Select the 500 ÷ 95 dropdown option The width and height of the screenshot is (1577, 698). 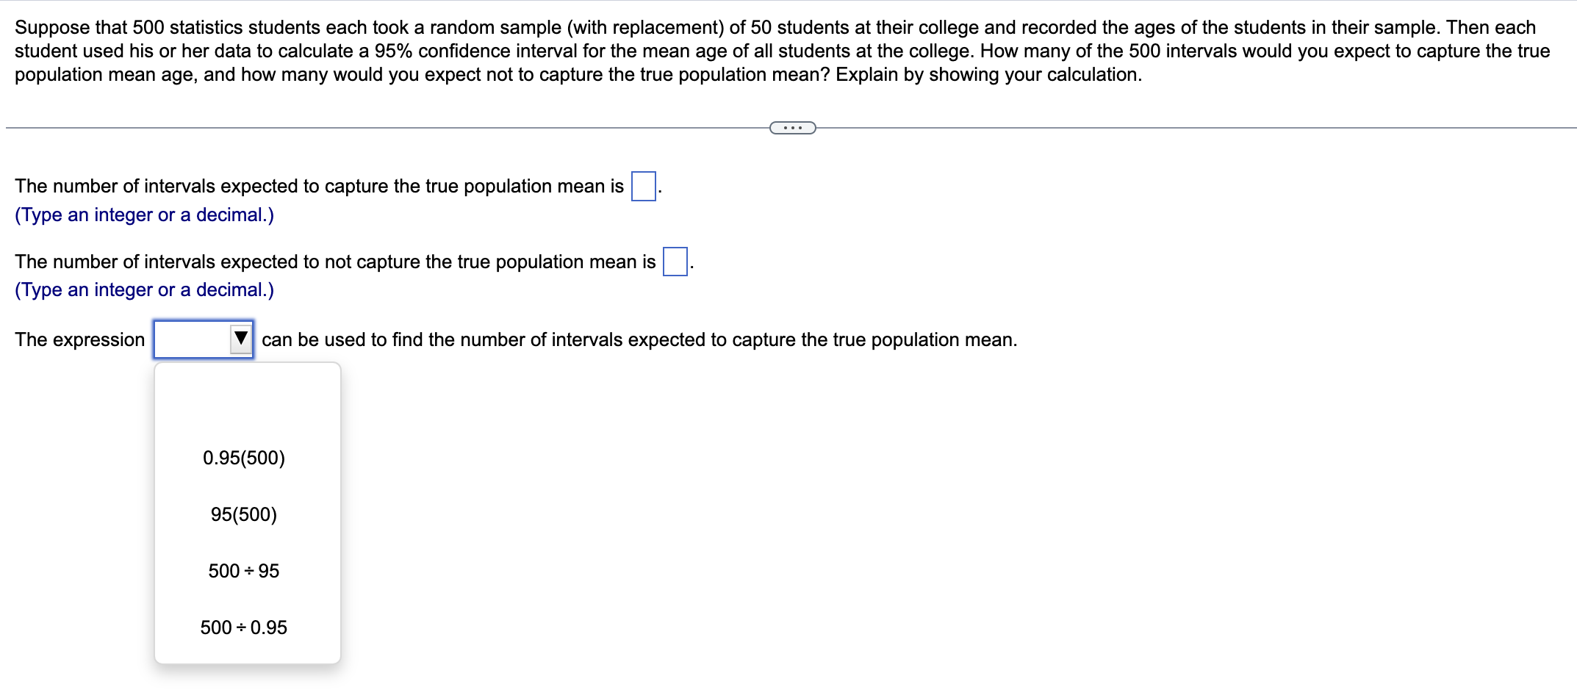pos(243,571)
